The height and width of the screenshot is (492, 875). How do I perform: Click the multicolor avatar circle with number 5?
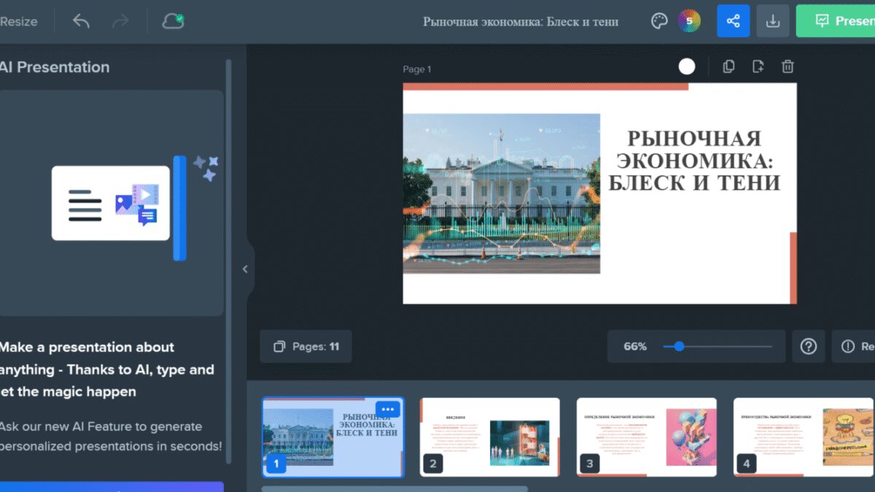pyautogui.click(x=689, y=21)
